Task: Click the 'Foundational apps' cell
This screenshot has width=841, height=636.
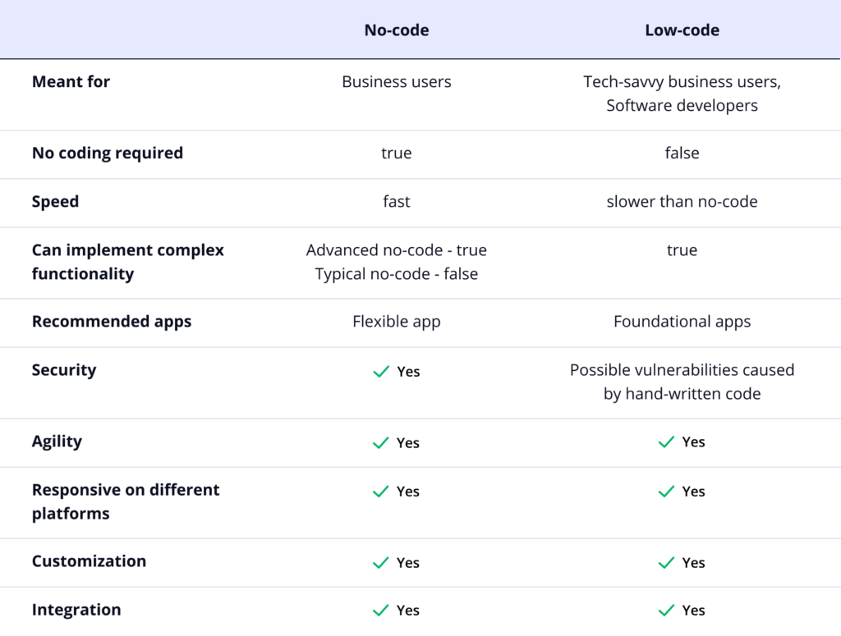Action: click(x=682, y=322)
